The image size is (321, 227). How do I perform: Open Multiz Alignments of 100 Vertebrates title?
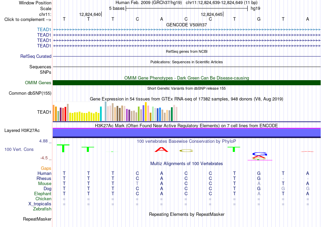[187, 163]
